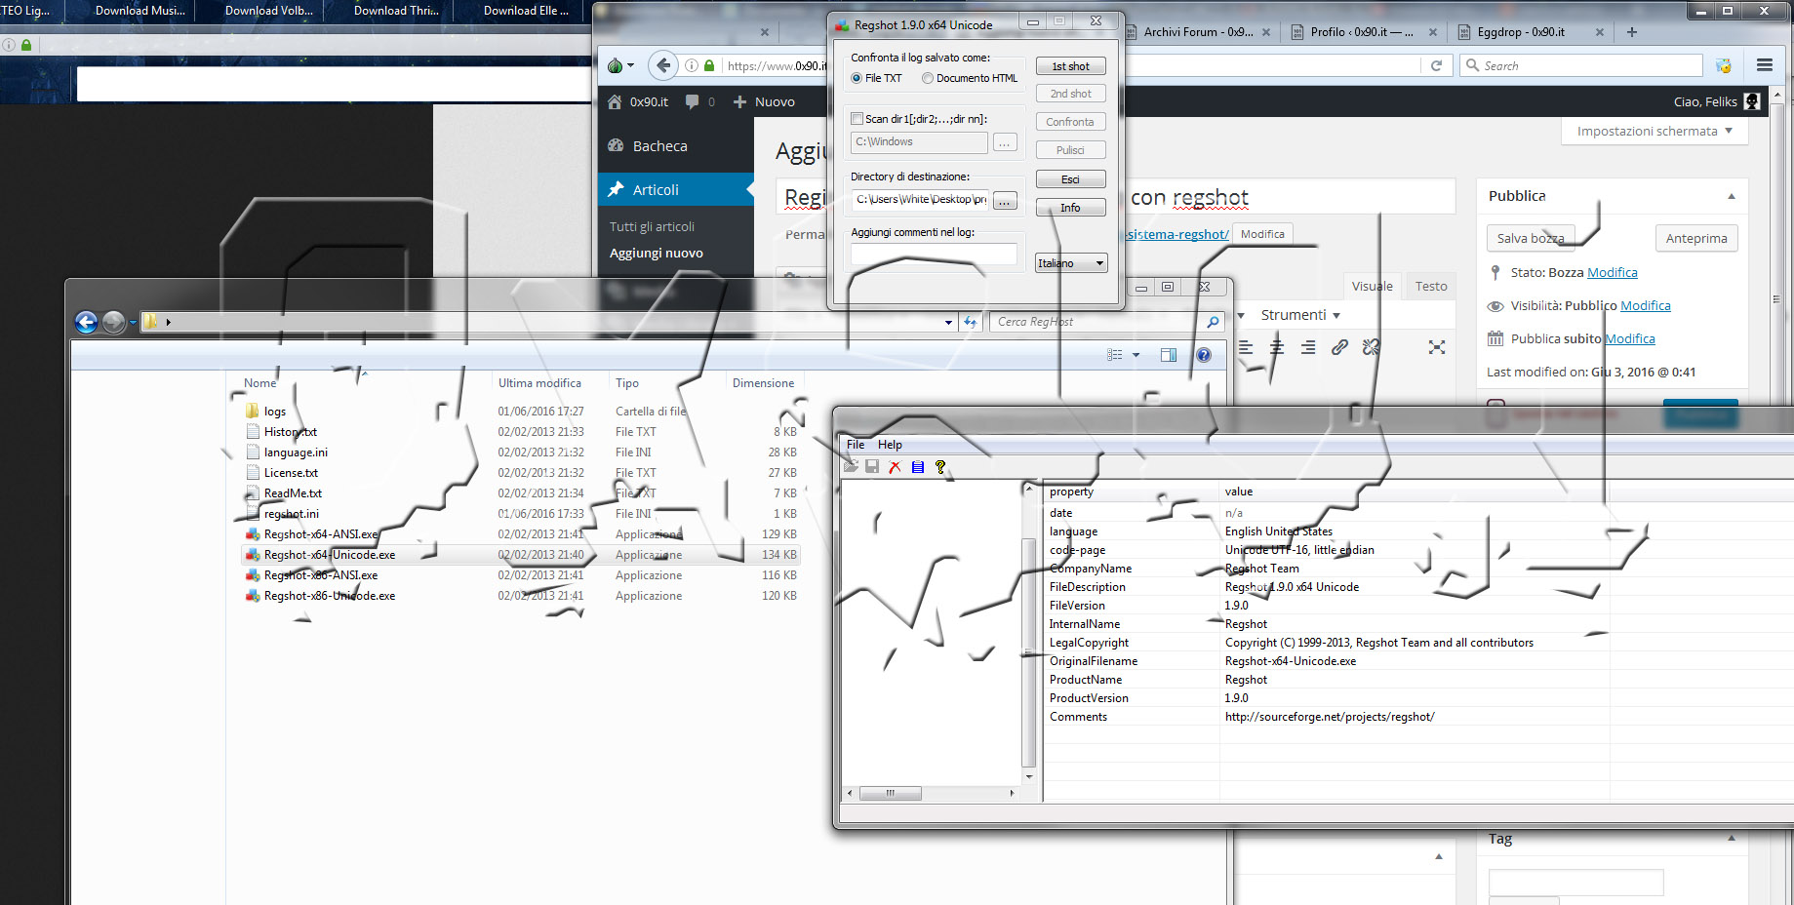Open the Strumenti dropdown menu
The image size is (1794, 905).
[x=1301, y=315]
